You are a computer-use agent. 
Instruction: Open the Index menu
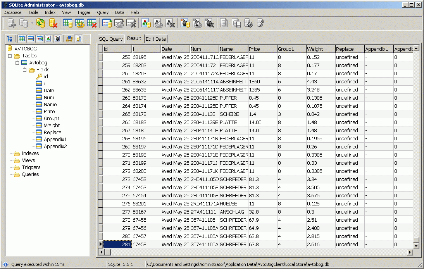click(50, 12)
